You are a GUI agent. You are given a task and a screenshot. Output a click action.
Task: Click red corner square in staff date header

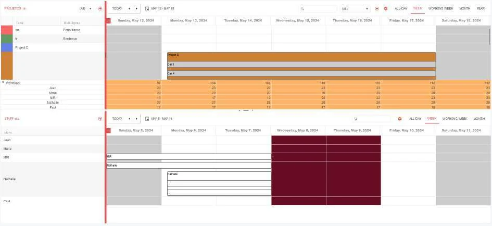109,130
